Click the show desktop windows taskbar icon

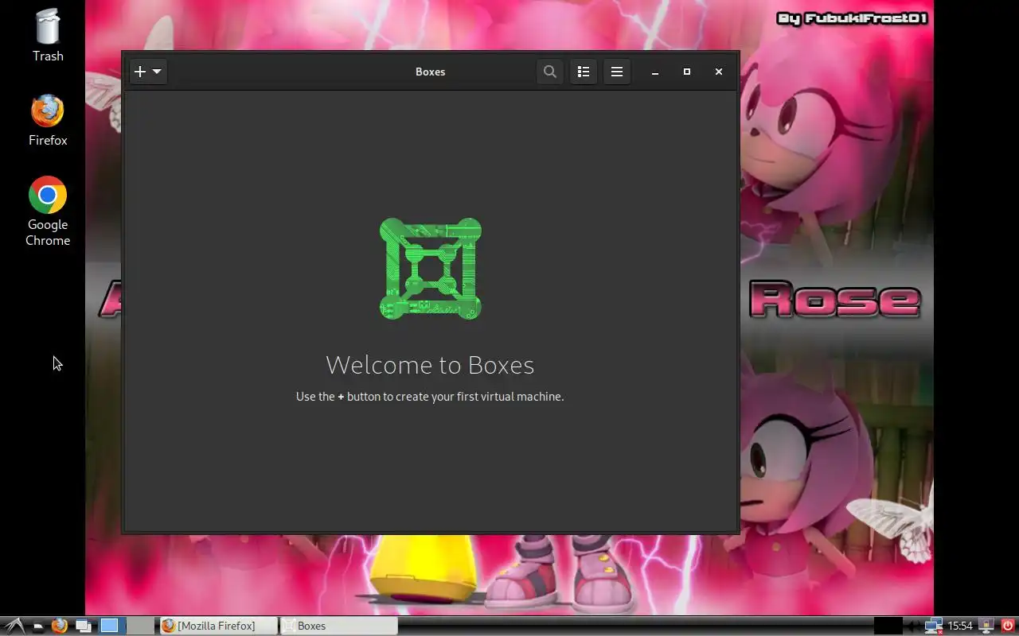click(84, 626)
